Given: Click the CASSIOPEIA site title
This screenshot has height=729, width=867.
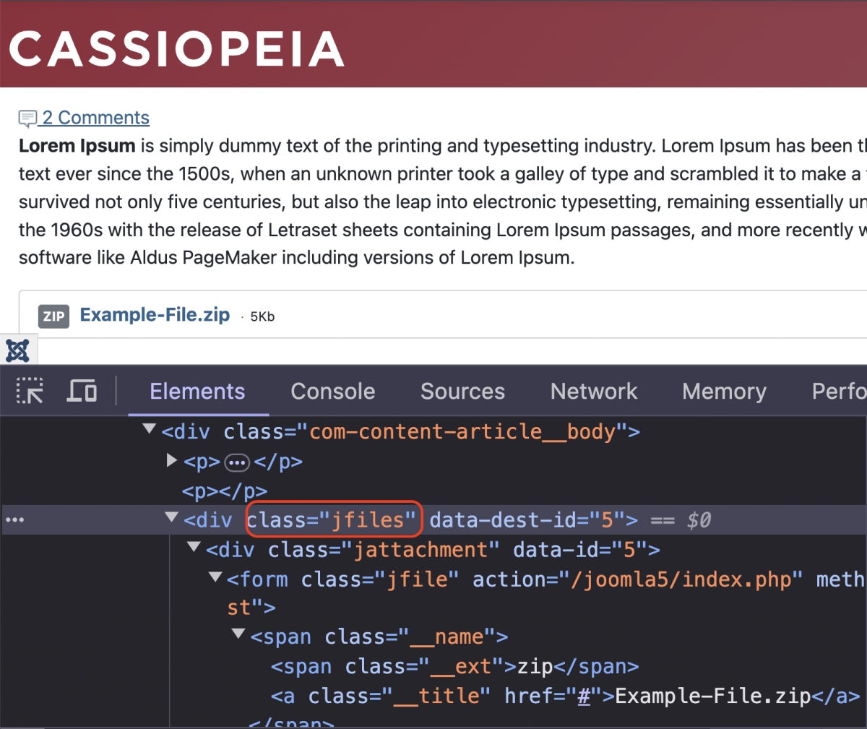Looking at the screenshot, I should click(176, 48).
